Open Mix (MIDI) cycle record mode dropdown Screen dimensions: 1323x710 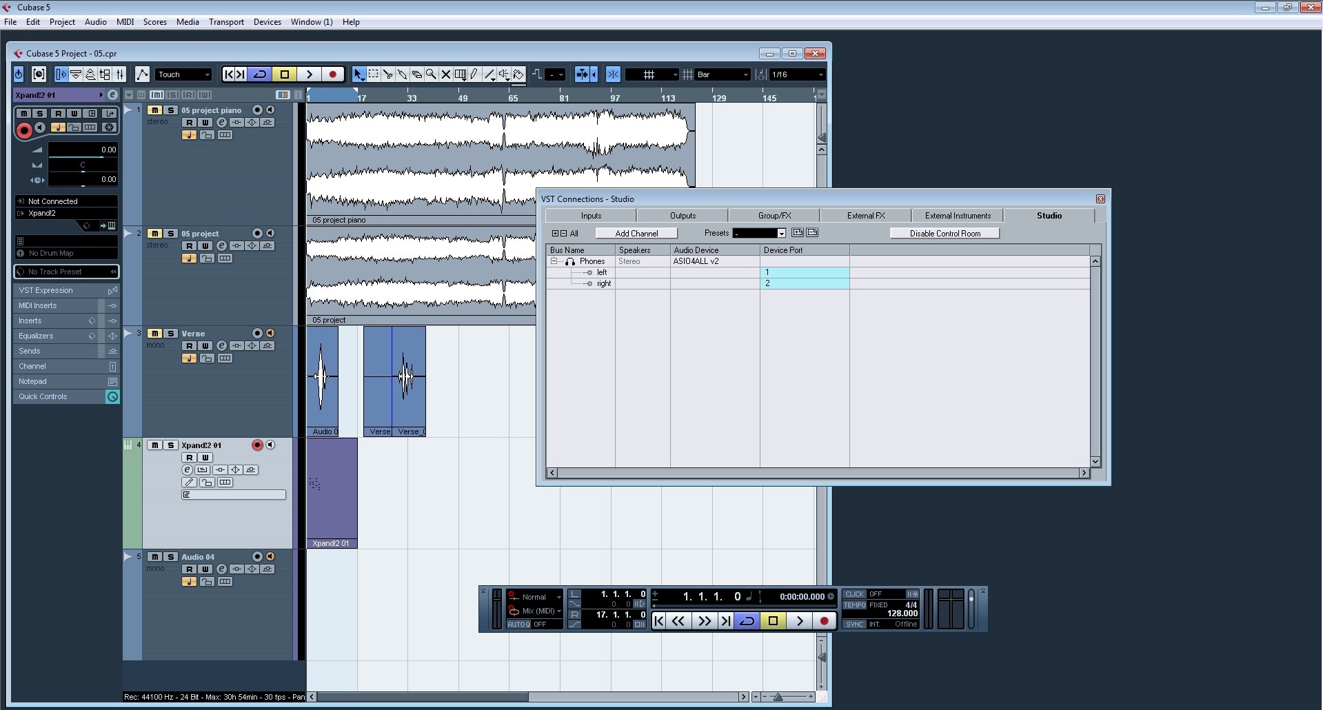(535, 611)
